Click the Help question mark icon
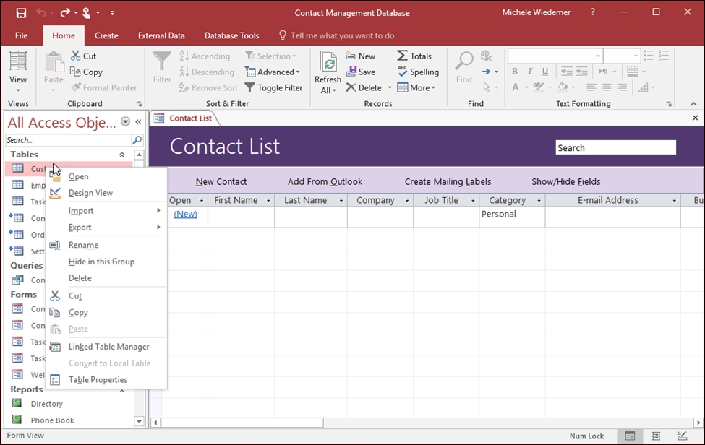705x445 pixels. click(593, 12)
